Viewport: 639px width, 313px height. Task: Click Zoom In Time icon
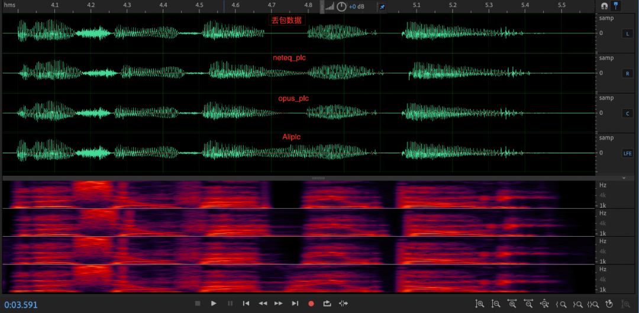pos(512,304)
